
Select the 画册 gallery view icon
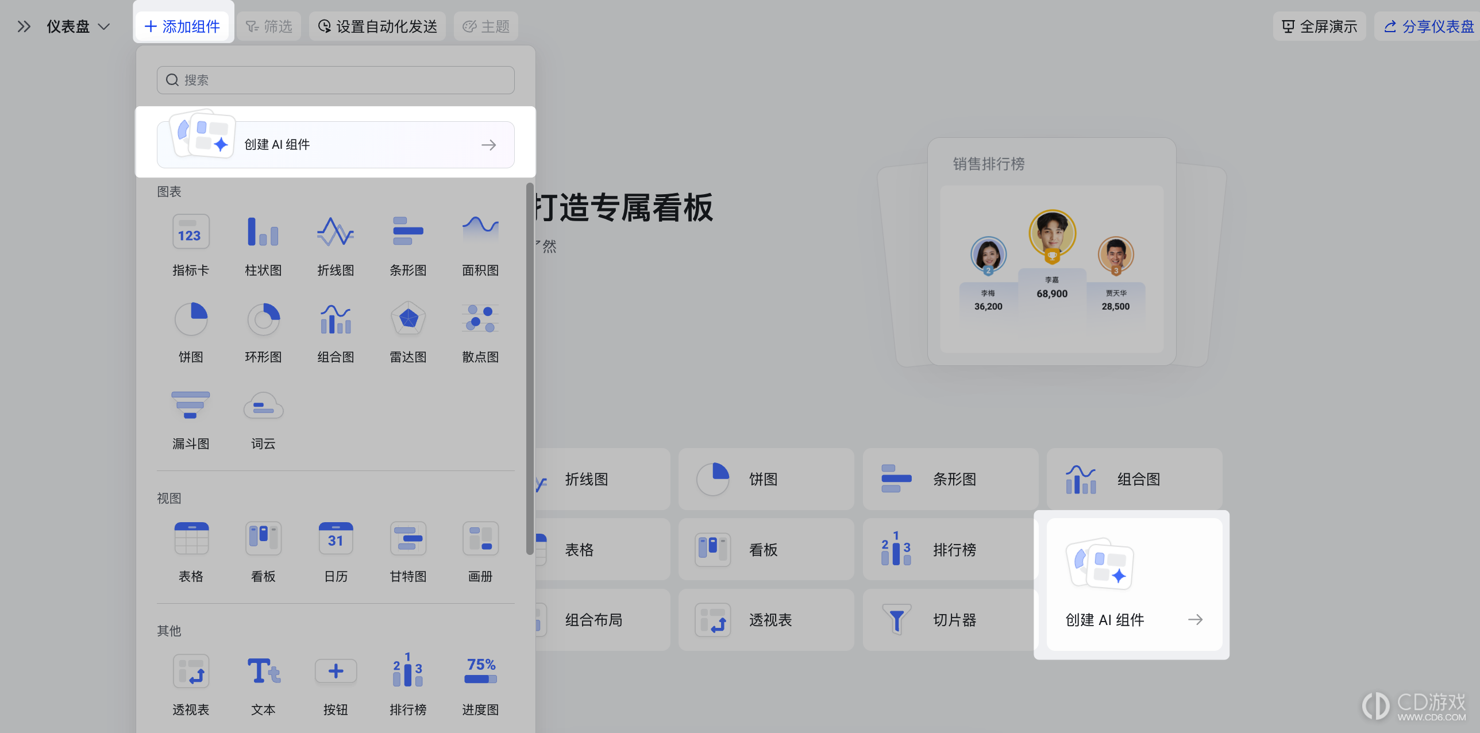point(480,538)
